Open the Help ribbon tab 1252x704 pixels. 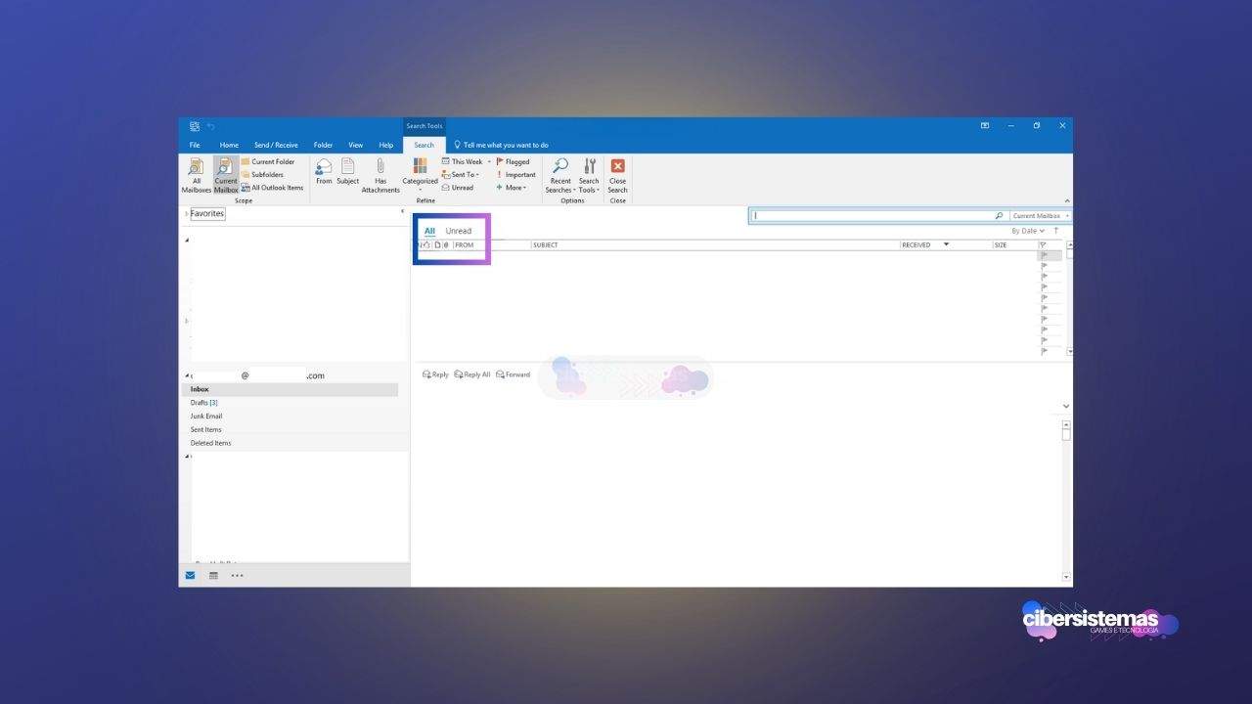coord(386,145)
